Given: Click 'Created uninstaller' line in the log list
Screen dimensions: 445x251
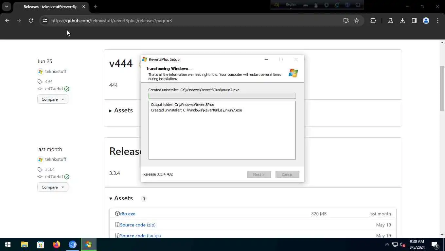Looking at the screenshot, I should (196, 110).
